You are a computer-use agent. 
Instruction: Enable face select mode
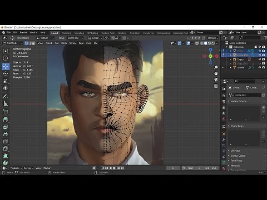click(x=33, y=43)
